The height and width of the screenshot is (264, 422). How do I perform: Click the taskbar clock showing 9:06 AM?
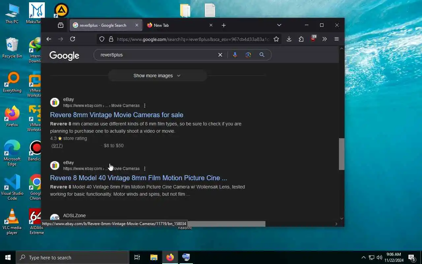click(394, 257)
